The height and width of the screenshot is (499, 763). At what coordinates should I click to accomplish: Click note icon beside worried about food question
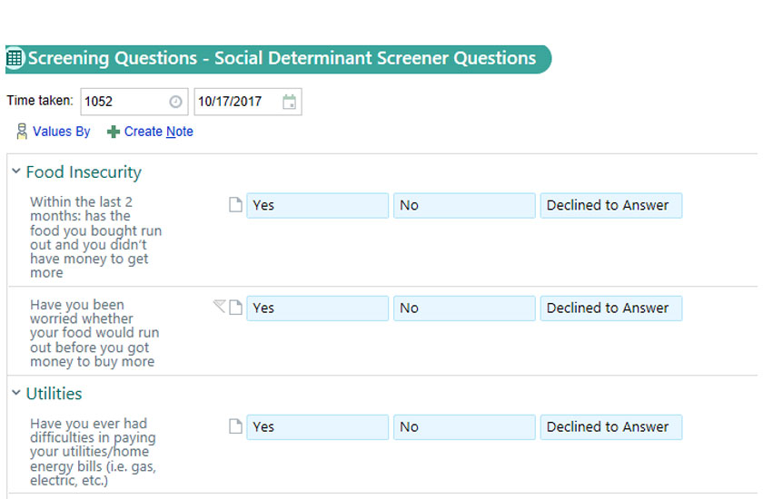coord(235,308)
